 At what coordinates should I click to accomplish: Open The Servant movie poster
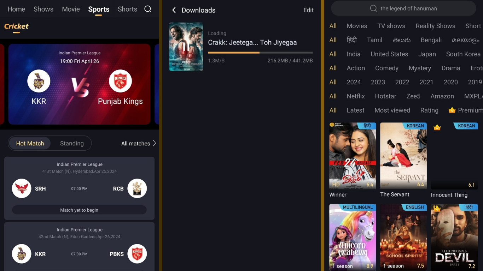(403, 156)
